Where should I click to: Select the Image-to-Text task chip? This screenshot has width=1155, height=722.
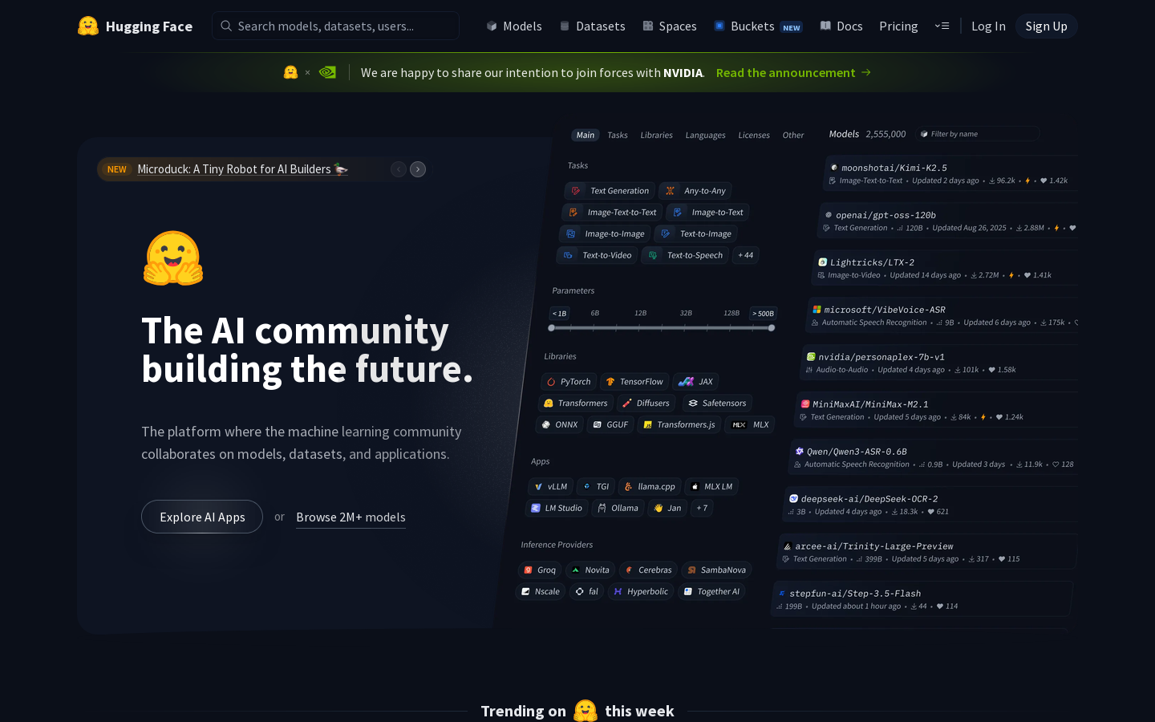coord(708,213)
